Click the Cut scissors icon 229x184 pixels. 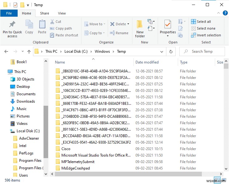(x=52, y=22)
